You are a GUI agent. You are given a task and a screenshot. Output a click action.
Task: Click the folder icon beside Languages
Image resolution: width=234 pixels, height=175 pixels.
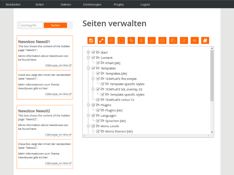[98, 116]
